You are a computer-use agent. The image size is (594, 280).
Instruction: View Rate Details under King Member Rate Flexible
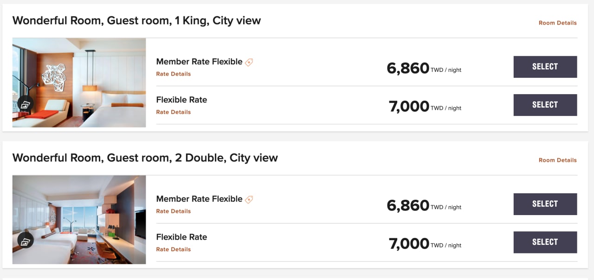point(173,74)
